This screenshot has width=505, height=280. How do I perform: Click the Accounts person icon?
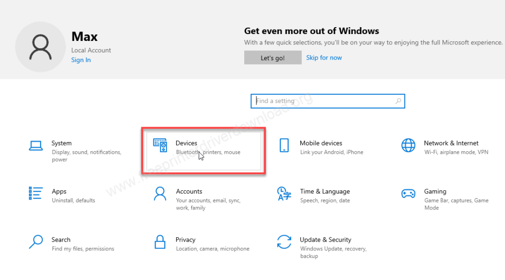tap(160, 193)
